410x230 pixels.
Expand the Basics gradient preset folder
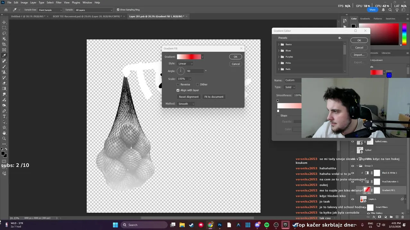tap(279, 44)
